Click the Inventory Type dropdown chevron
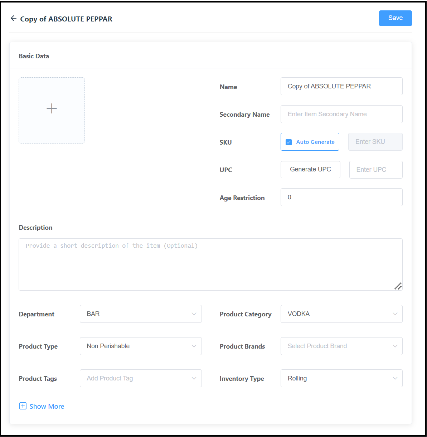The width and height of the screenshot is (427, 437). (395, 378)
